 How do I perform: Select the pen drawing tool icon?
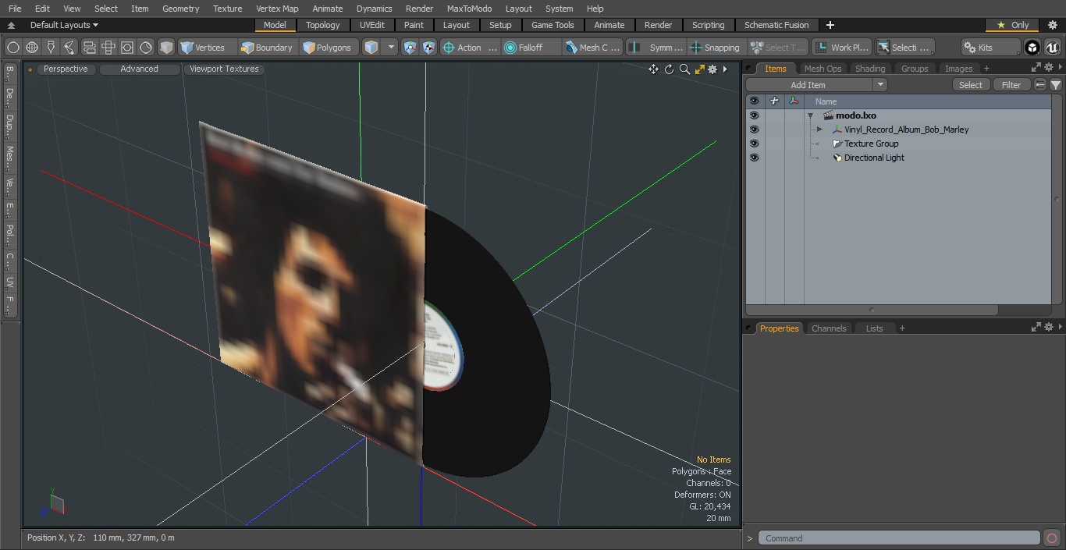(51, 48)
